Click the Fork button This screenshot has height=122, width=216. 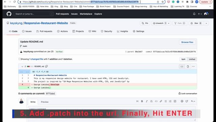180,23
